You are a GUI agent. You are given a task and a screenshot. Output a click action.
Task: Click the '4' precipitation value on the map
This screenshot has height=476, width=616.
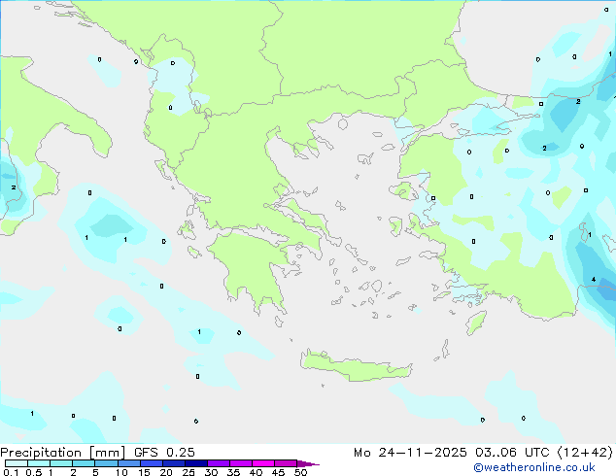[x=594, y=280]
